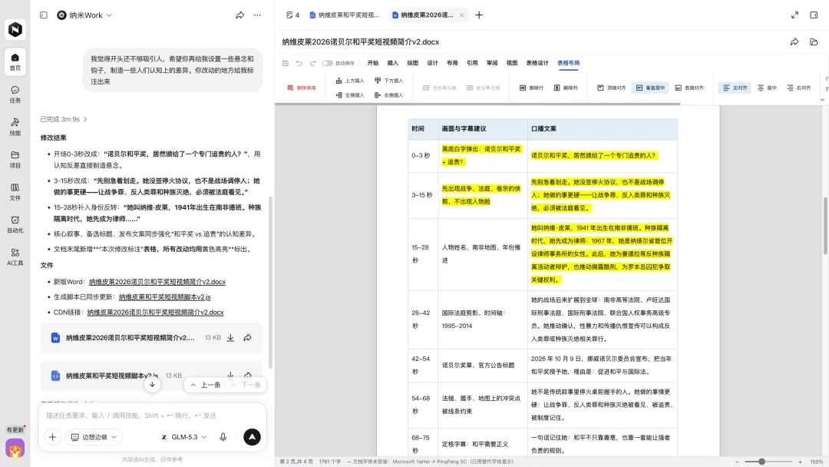Close the 纳维皮莱2026诺... tab
829x467 pixels.
pos(461,15)
